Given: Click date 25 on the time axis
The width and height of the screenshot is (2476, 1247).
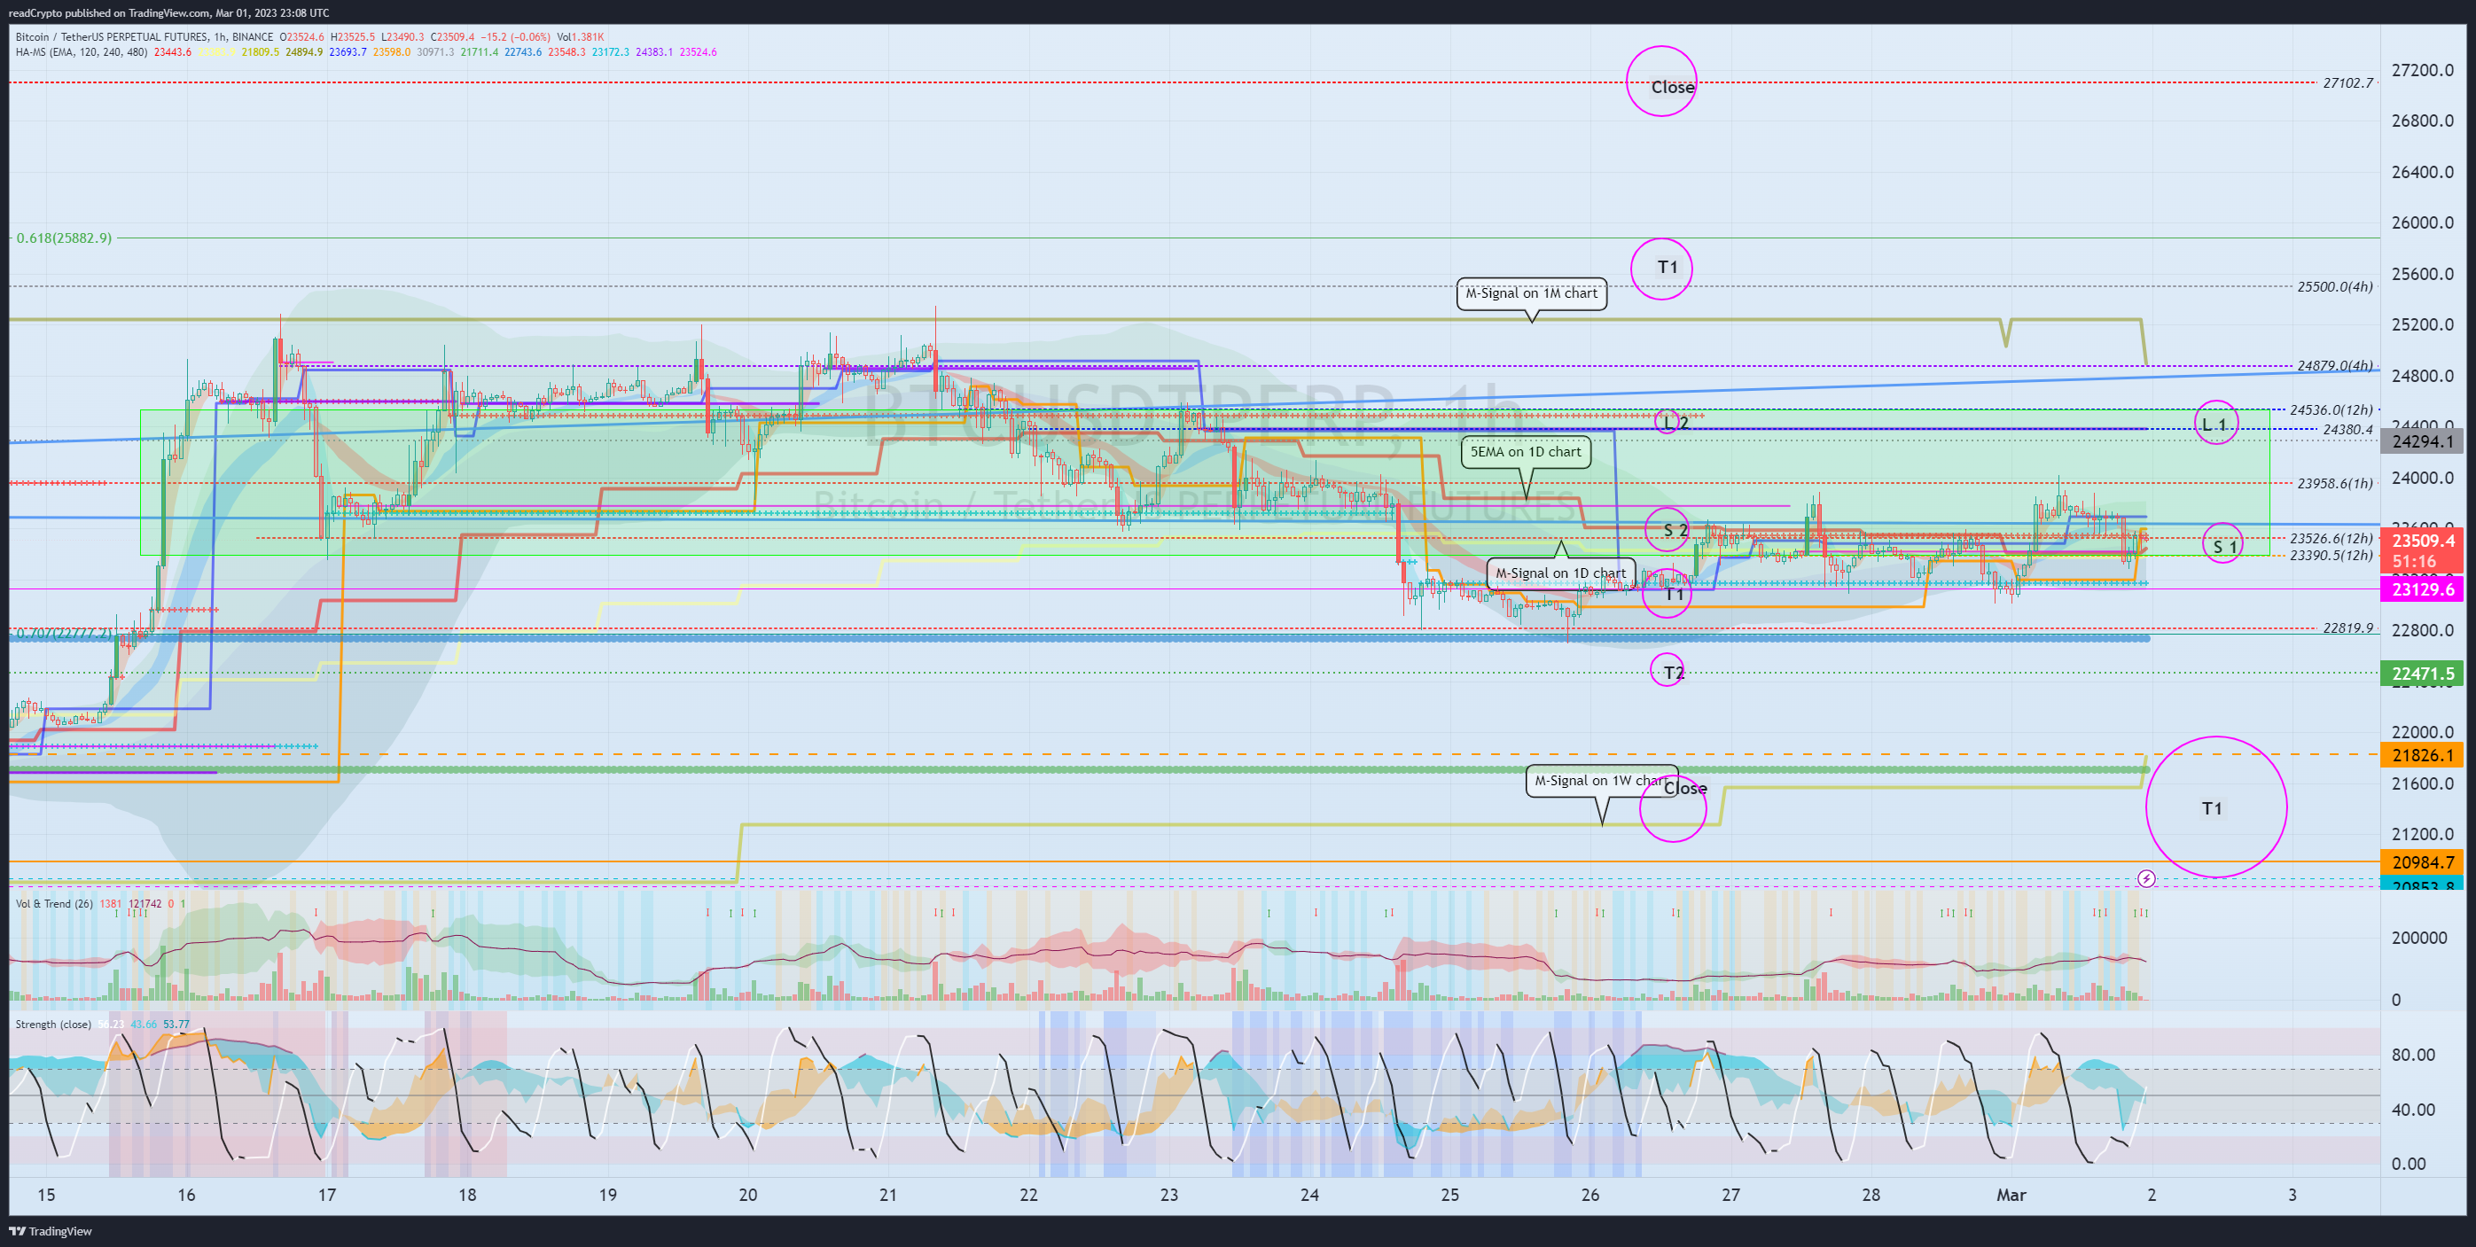Looking at the screenshot, I should pos(1449,1195).
